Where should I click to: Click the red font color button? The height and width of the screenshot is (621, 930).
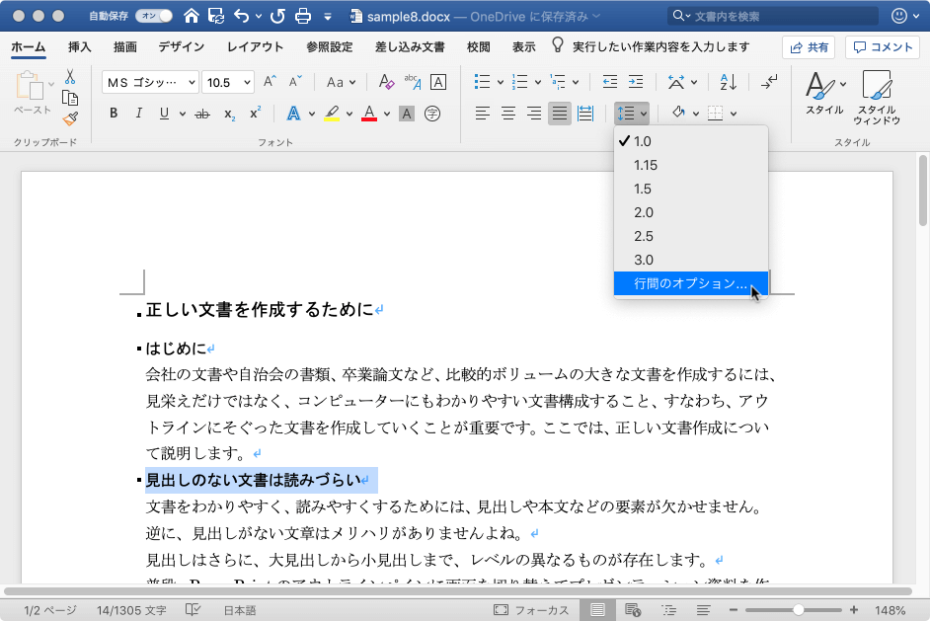point(369,114)
